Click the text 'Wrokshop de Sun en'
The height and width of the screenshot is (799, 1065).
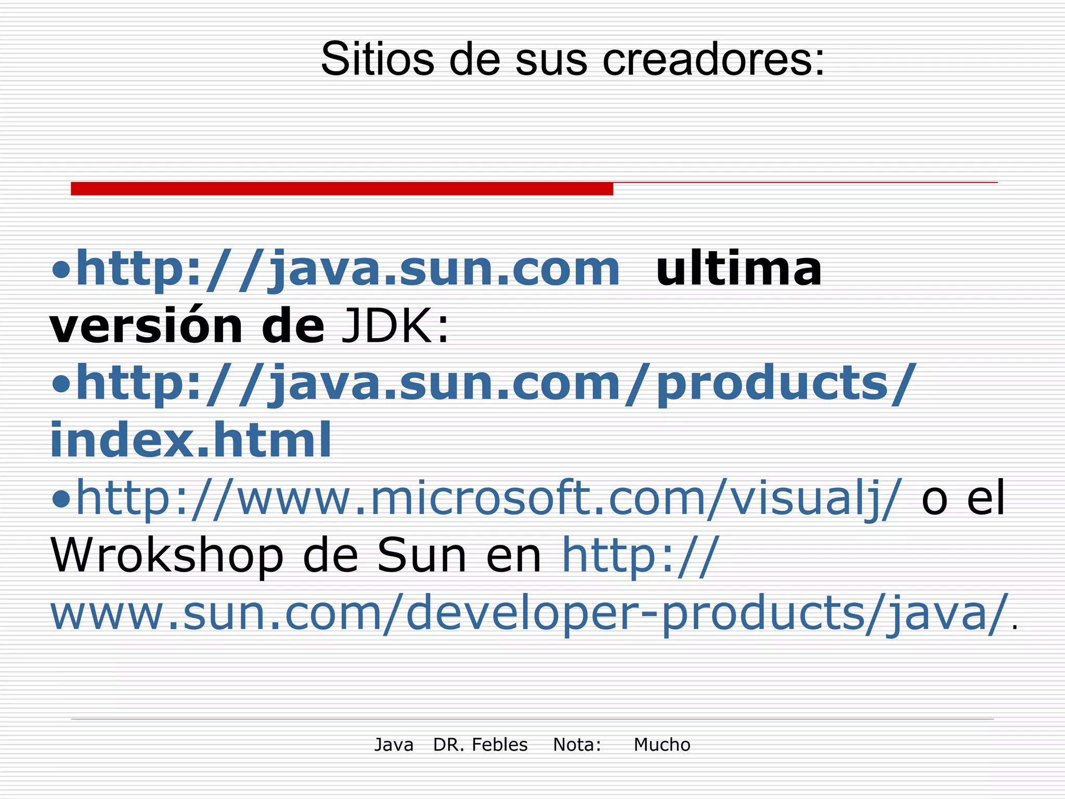click(x=295, y=556)
